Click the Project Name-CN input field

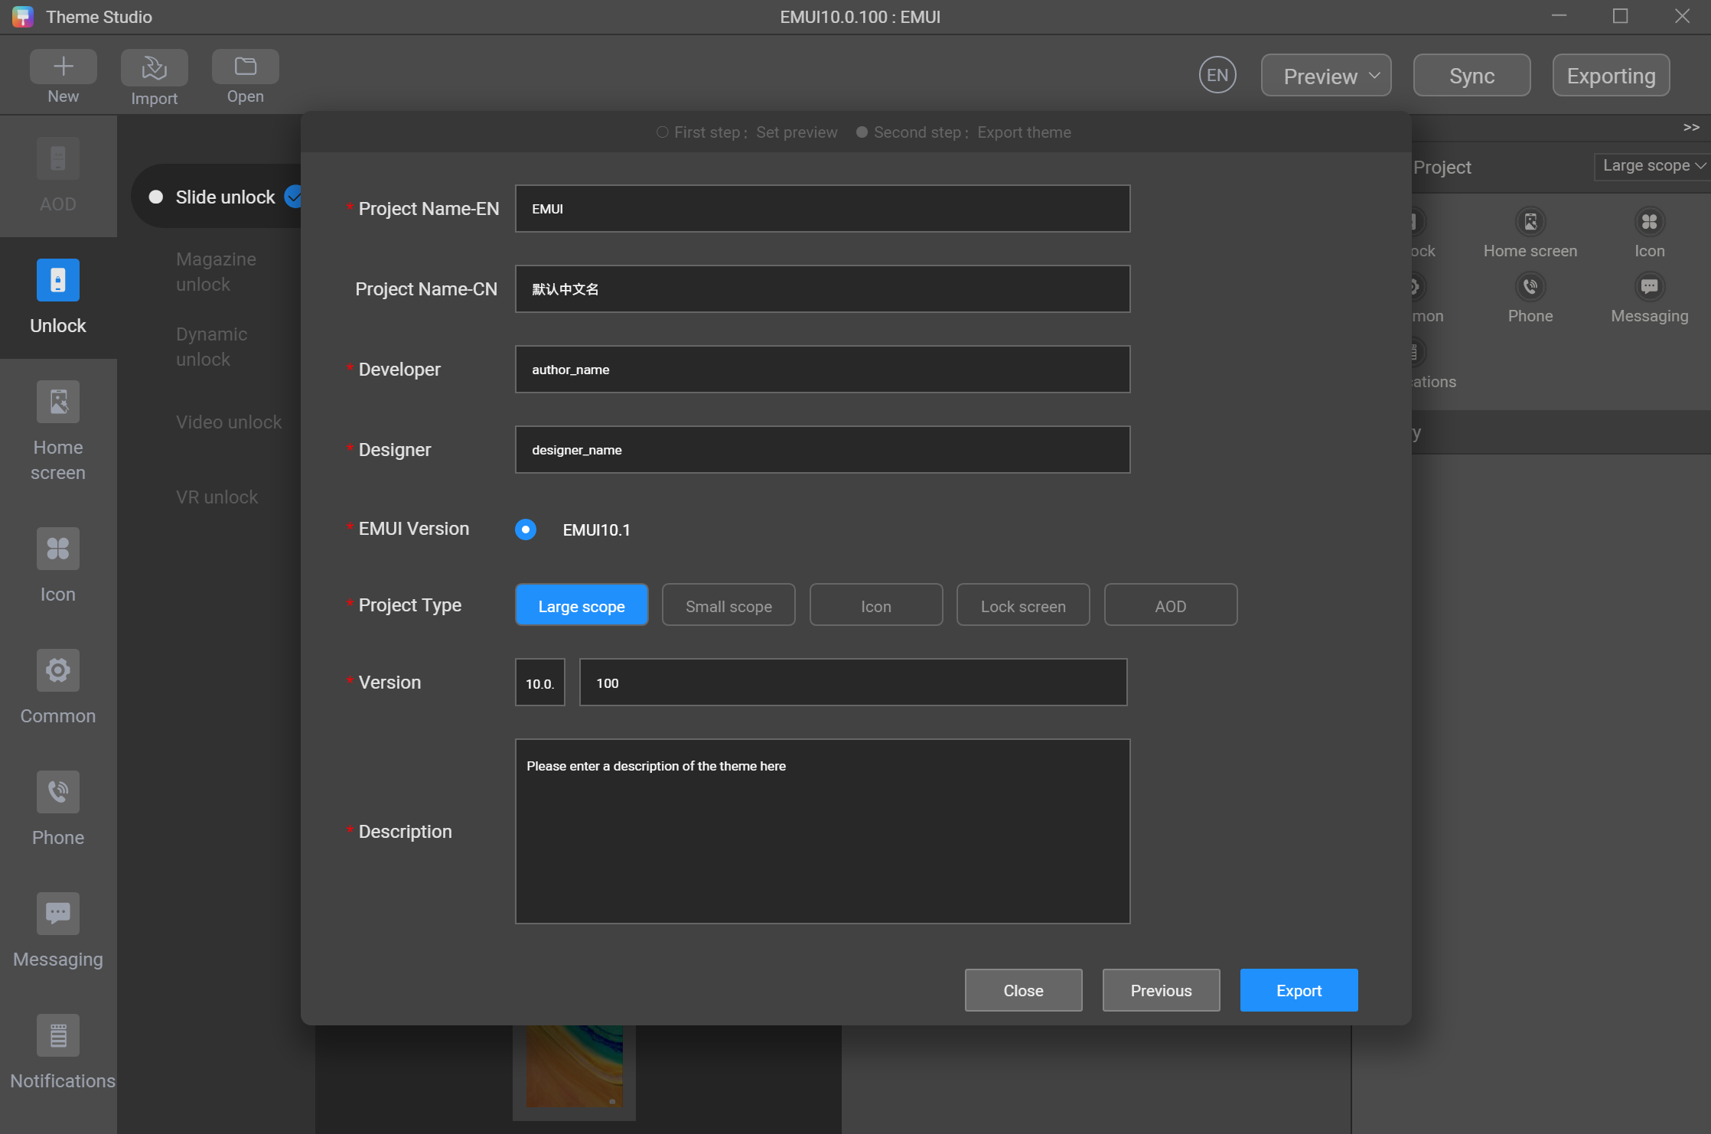click(x=823, y=288)
